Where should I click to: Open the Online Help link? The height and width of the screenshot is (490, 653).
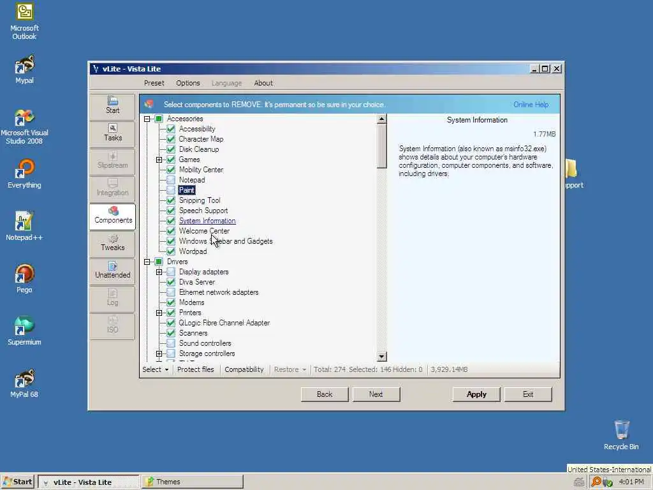click(531, 105)
